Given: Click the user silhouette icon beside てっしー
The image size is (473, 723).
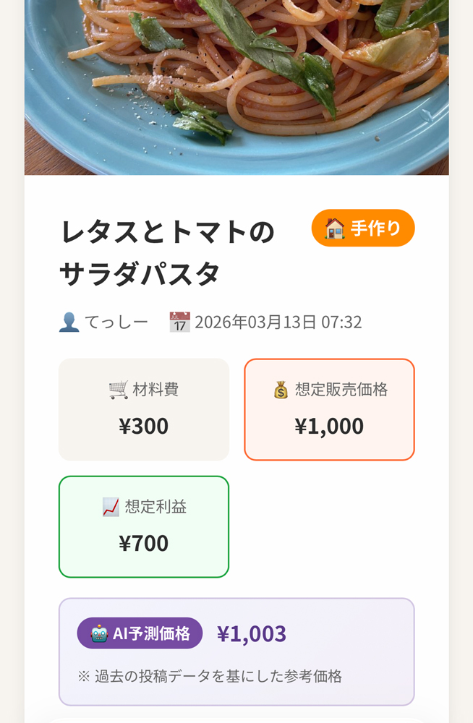Looking at the screenshot, I should point(69,322).
